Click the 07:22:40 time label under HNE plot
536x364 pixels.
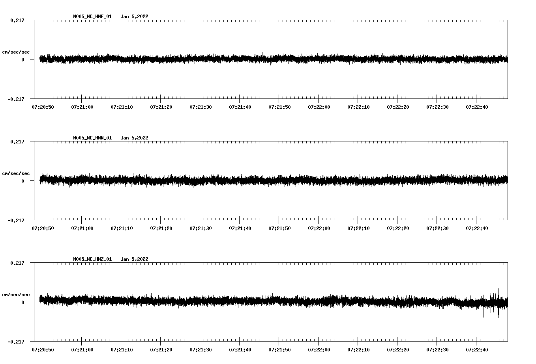477,107
